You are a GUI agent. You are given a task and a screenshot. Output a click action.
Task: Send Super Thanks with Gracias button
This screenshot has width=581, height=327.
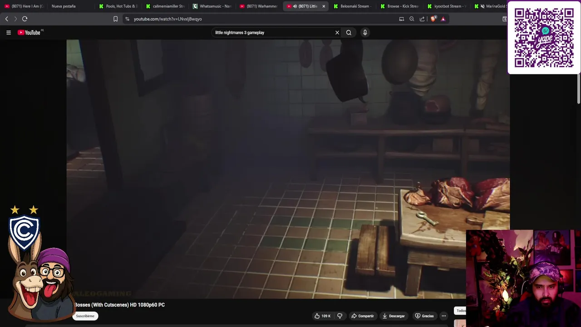[x=424, y=316]
